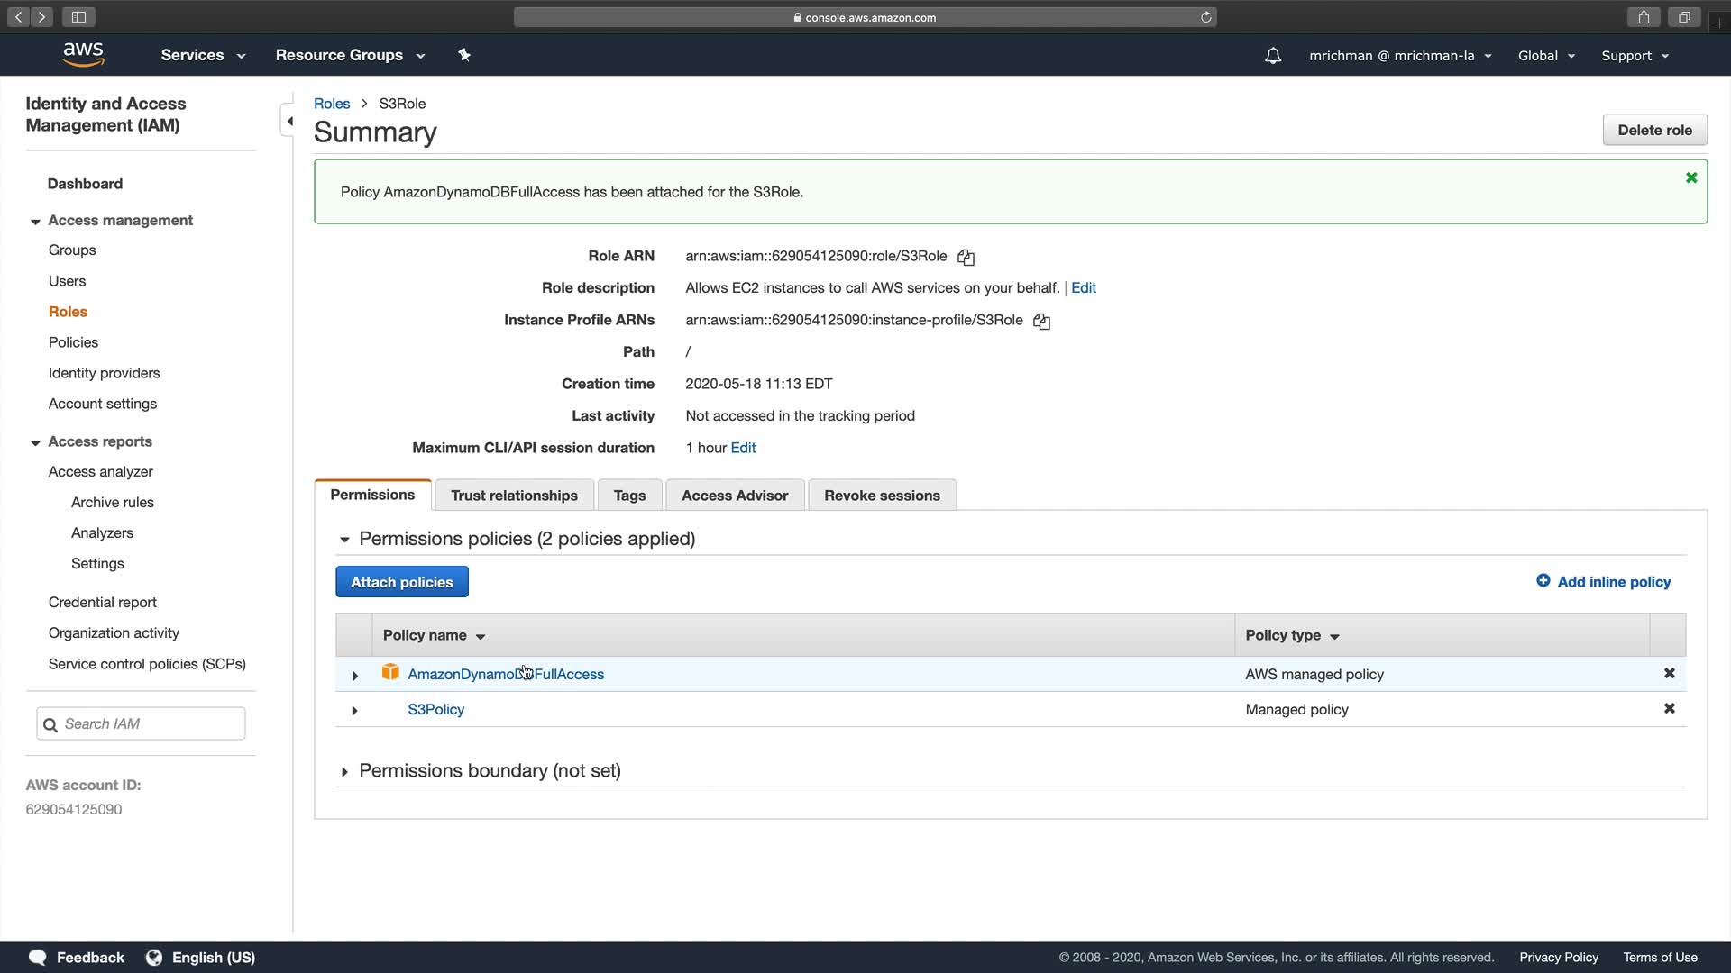
Task: Expand the Permissions boundary section
Action: point(344,771)
